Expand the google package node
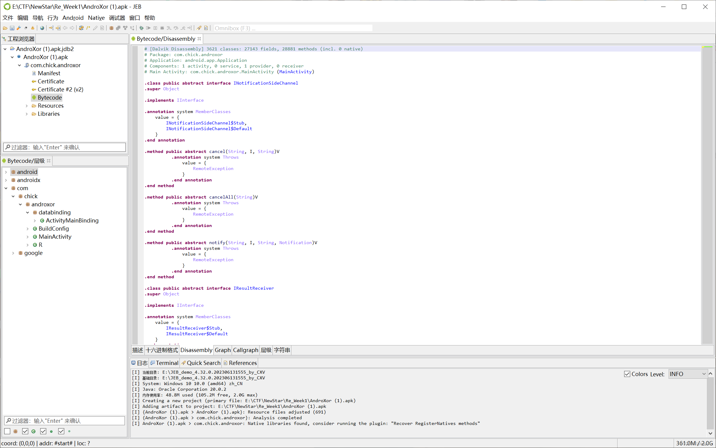 point(13,253)
